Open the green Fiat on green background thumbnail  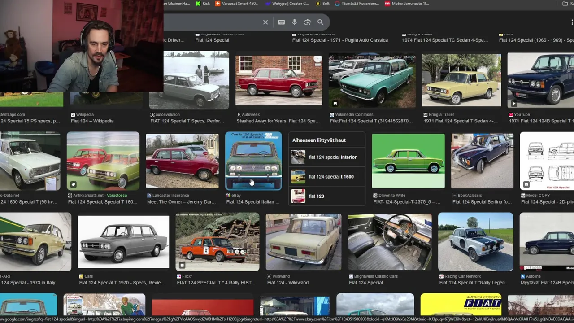[408, 161]
